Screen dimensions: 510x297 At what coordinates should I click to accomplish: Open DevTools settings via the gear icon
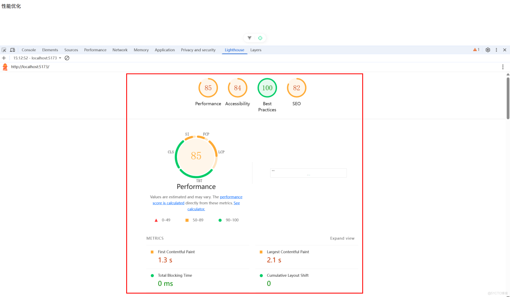coord(488,50)
